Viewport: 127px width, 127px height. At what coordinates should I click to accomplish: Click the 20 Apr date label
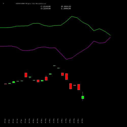tap(5, 121)
